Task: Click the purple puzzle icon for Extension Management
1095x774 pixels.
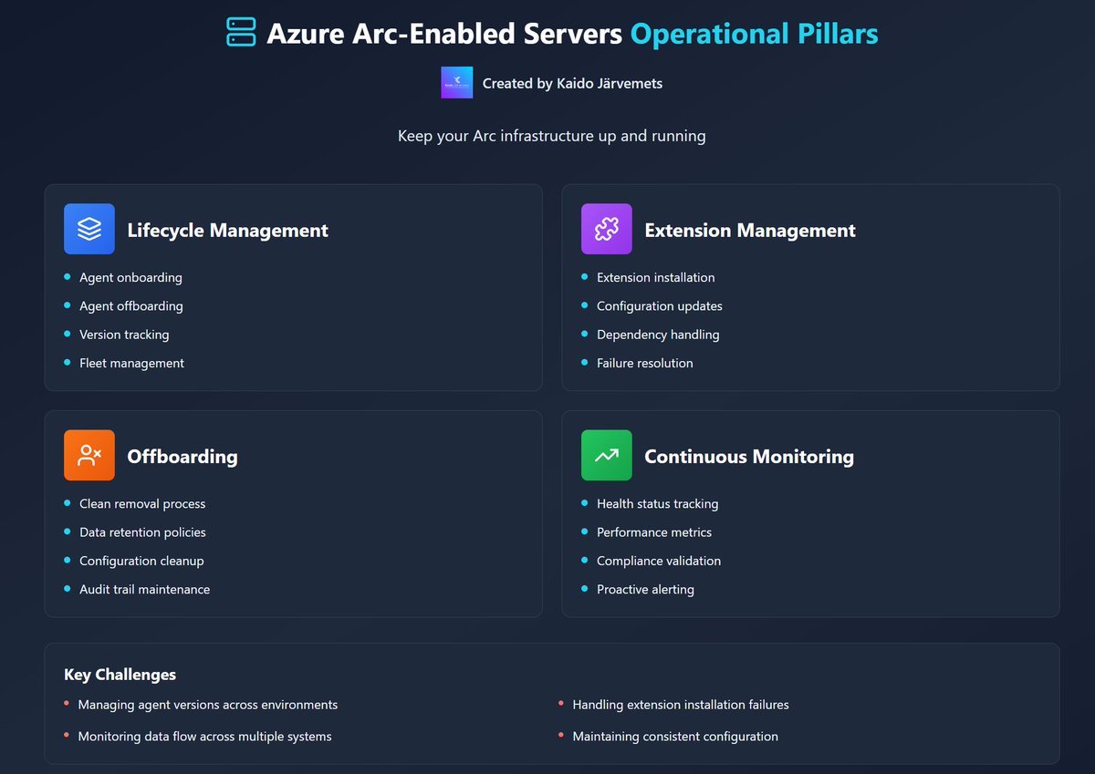Action: pos(607,229)
